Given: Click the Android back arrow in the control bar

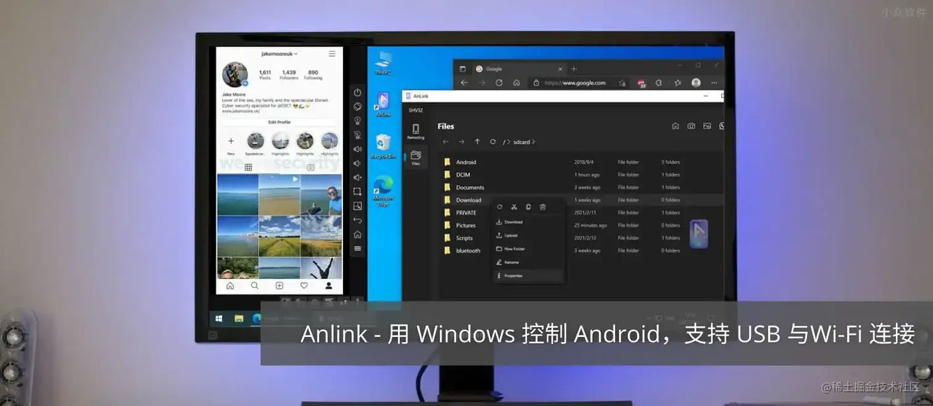Looking at the screenshot, I should [357, 220].
